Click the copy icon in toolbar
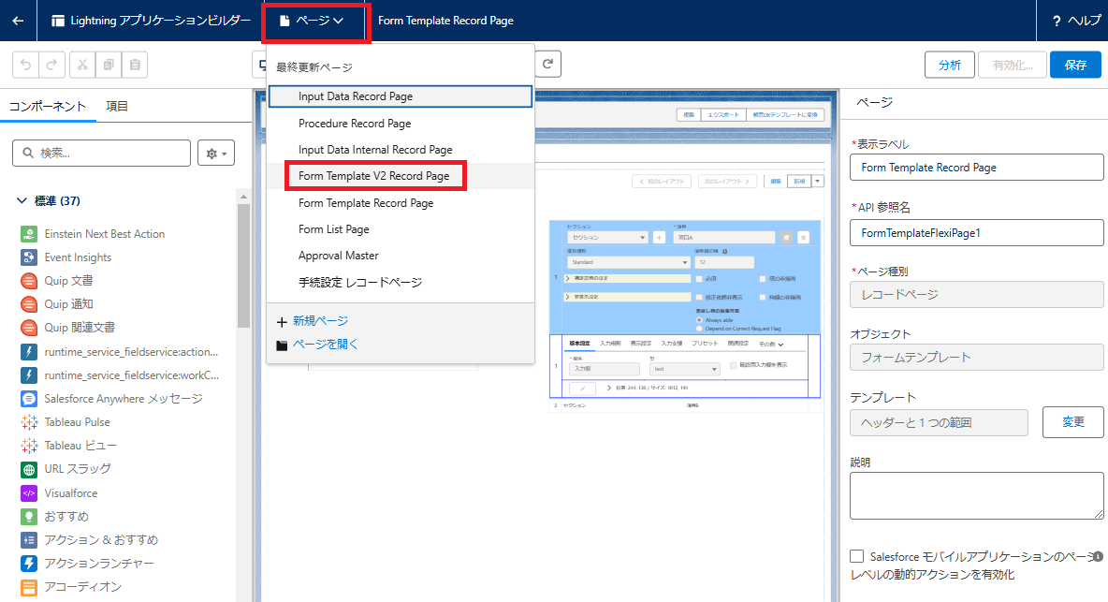 pos(109,65)
